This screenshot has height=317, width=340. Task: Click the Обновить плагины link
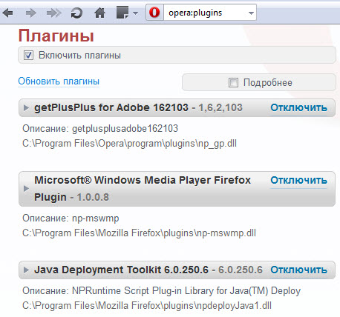tap(59, 81)
